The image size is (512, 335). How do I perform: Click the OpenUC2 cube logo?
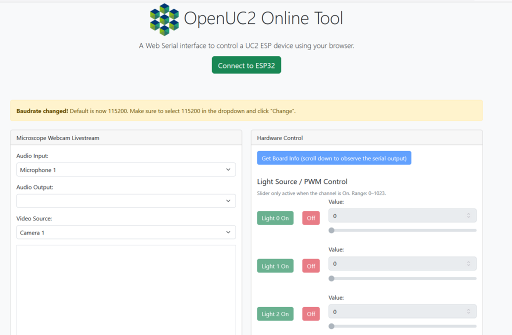point(164,19)
